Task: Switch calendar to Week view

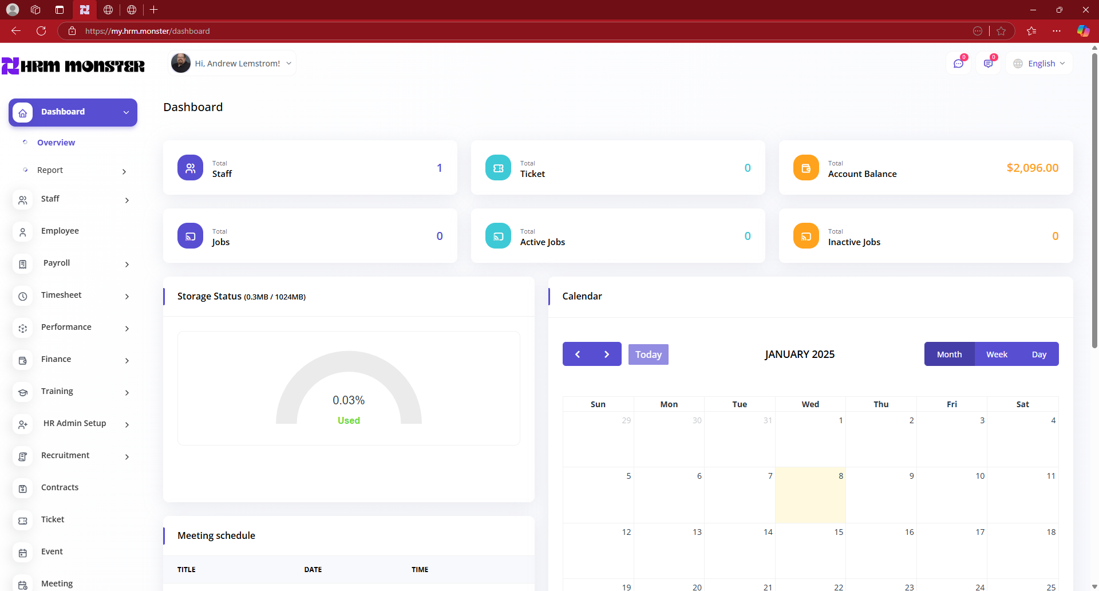Action: (997, 354)
